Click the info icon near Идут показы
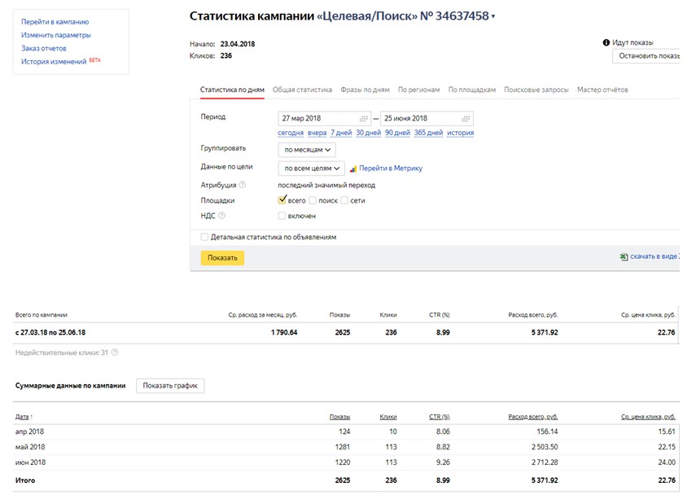Image resolution: width=696 pixels, height=504 pixels. 606,42
